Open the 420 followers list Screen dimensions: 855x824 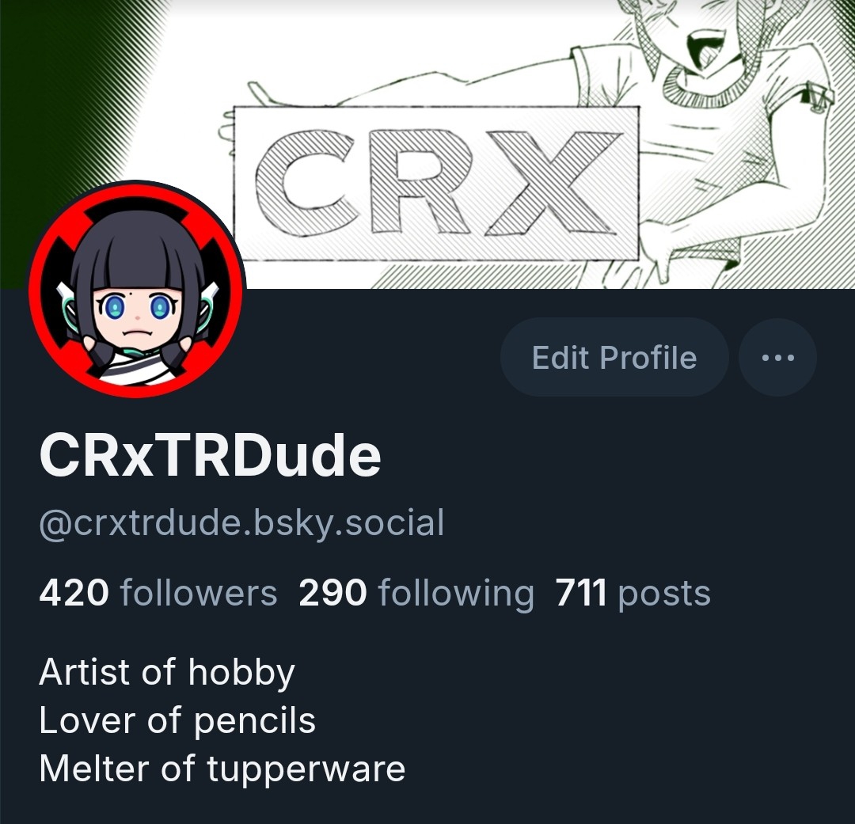coord(158,593)
